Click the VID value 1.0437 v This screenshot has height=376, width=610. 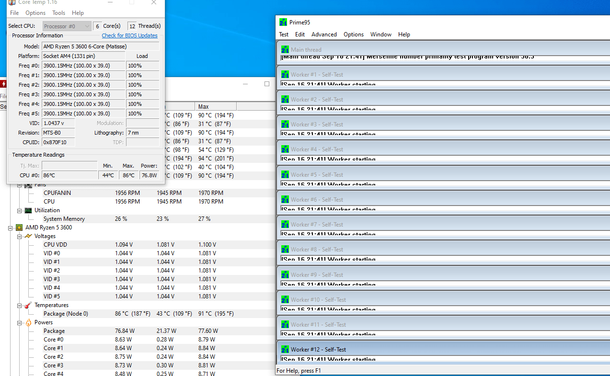[58, 123]
